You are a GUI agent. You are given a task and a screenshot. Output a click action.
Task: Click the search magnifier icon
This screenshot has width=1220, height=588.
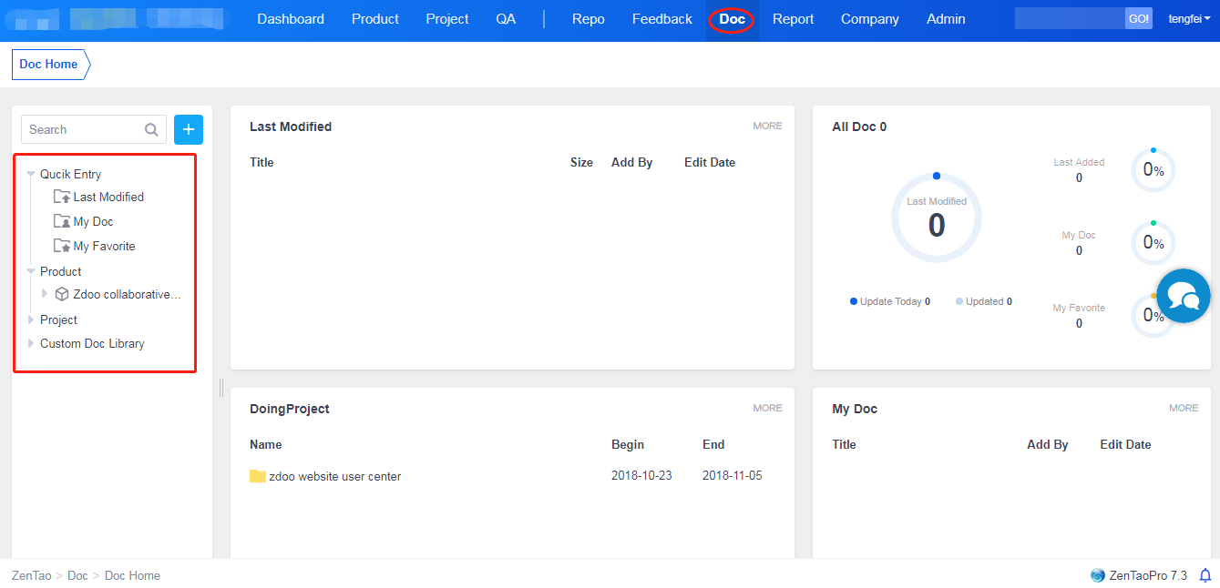coord(151,130)
